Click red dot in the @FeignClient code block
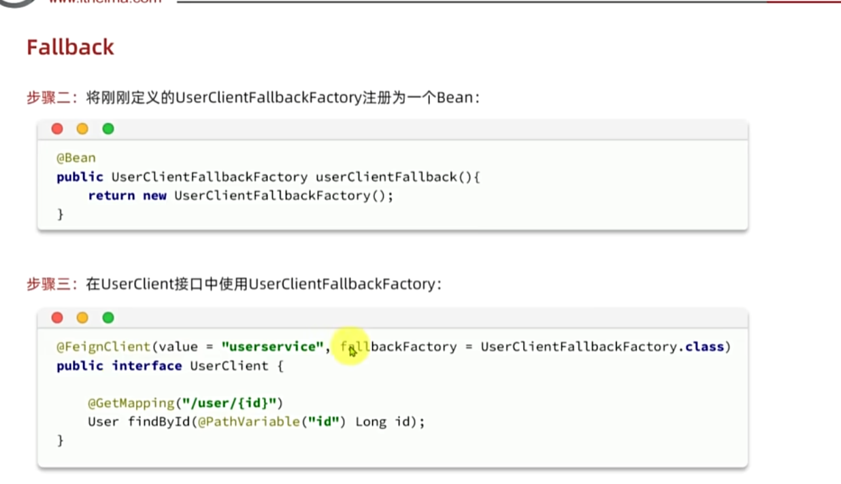This screenshot has height=484, width=841. pyautogui.click(x=57, y=317)
